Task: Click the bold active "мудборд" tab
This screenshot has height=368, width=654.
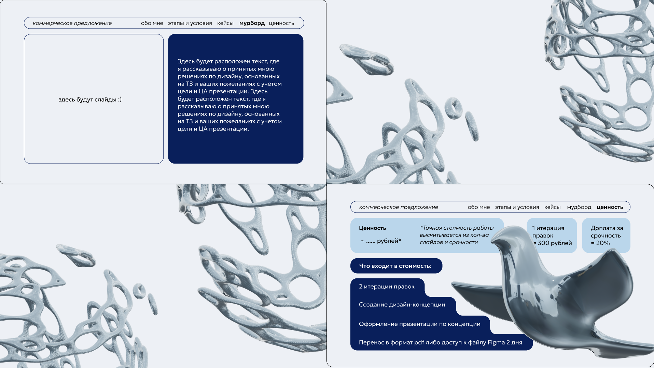Action: coord(252,23)
